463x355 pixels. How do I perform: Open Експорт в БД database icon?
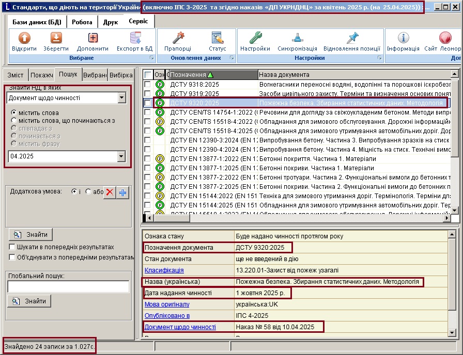(x=135, y=38)
